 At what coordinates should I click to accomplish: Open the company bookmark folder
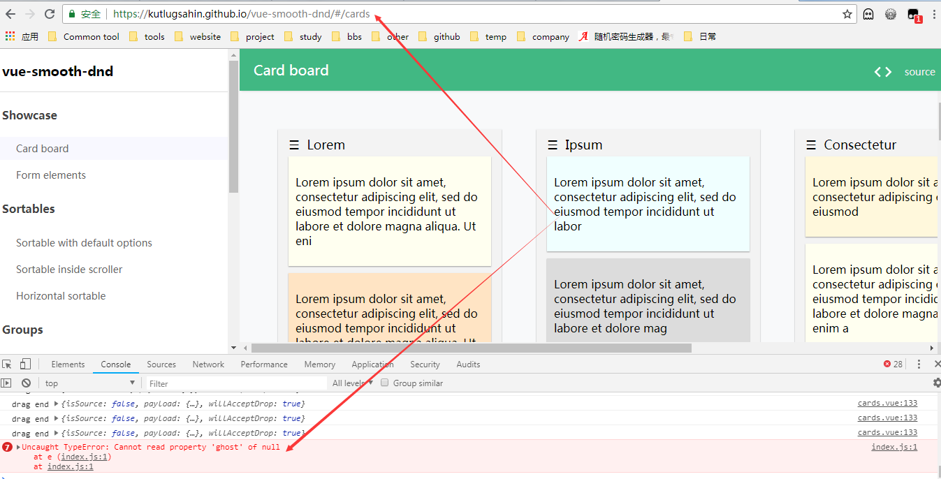point(543,36)
